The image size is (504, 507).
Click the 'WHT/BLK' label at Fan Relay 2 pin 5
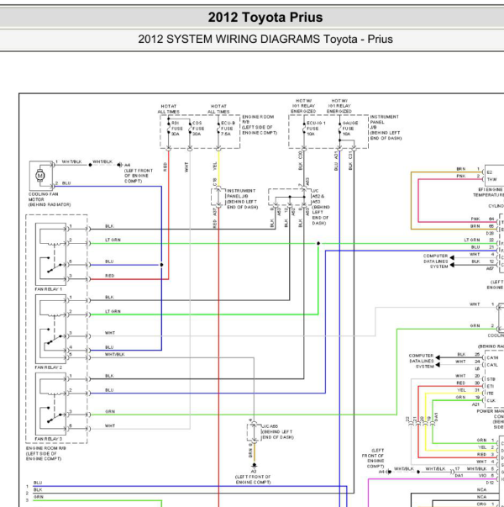pyautogui.click(x=115, y=354)
